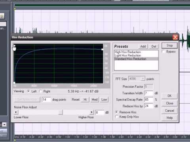Click the Precision Factor field
The image size is (190, 142).
click(149, 86)
